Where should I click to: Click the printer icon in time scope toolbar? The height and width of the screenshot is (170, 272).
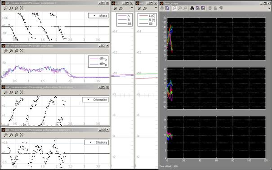pyautogui.click(x=162, y=8)
